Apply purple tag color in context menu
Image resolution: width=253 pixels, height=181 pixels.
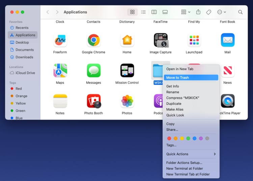click(201, 138)
